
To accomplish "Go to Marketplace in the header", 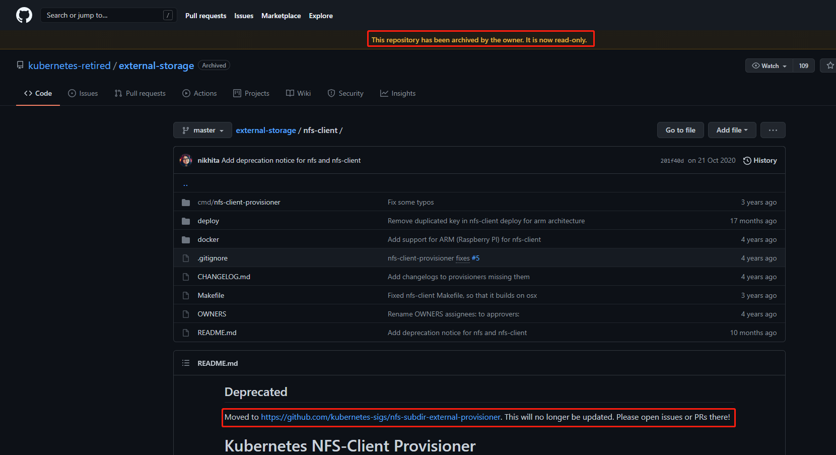I will pos(281,16).
